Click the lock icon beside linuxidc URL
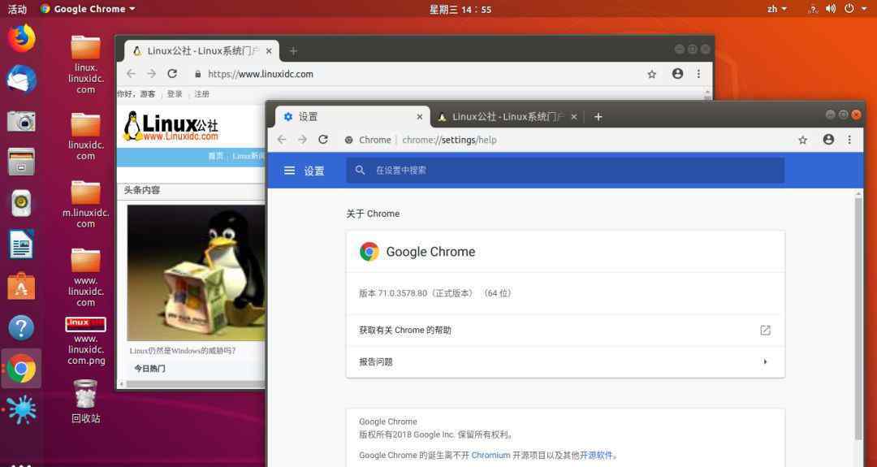Image resolution: width=877 pixels, height=467 pixels. [197, 74]
